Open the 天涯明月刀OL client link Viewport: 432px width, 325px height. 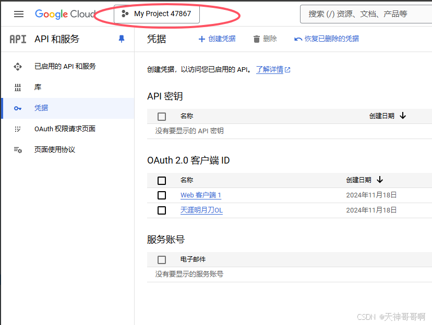click(x=201, y=210)
